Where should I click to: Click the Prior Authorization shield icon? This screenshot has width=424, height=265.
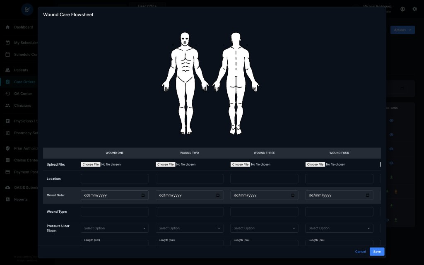tap(7, 148)
